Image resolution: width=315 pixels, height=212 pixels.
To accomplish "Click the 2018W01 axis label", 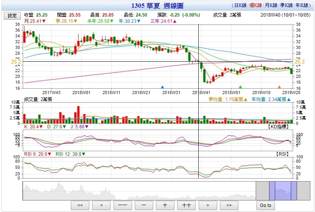I will point(81,93).
